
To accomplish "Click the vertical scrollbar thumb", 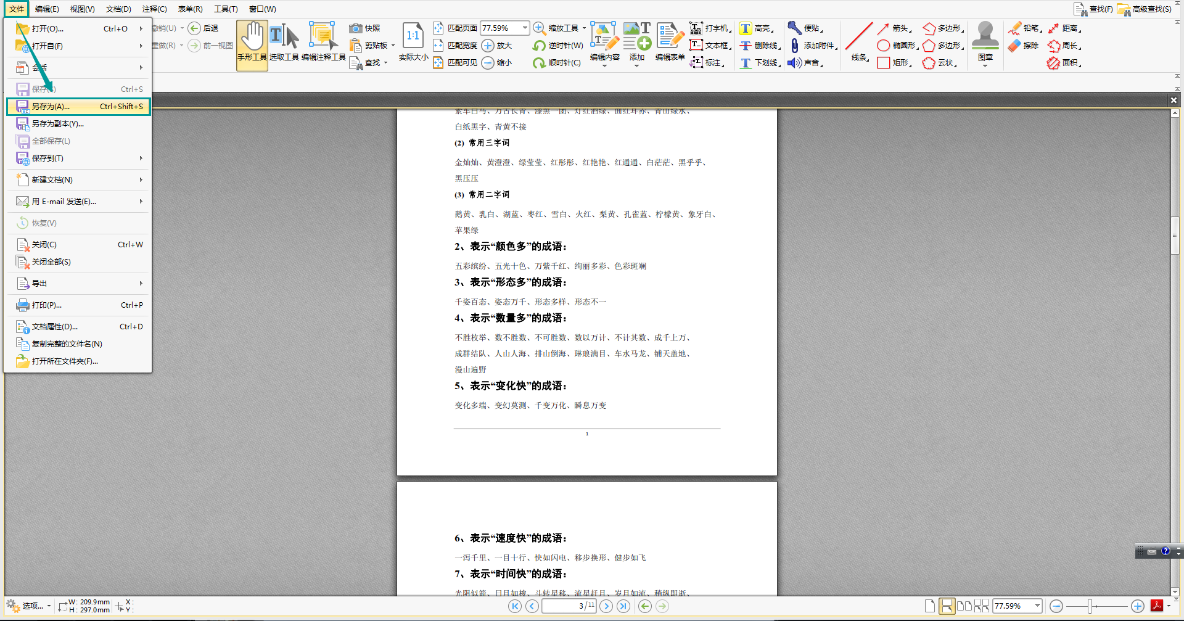I will click(x=1175, y=235).
